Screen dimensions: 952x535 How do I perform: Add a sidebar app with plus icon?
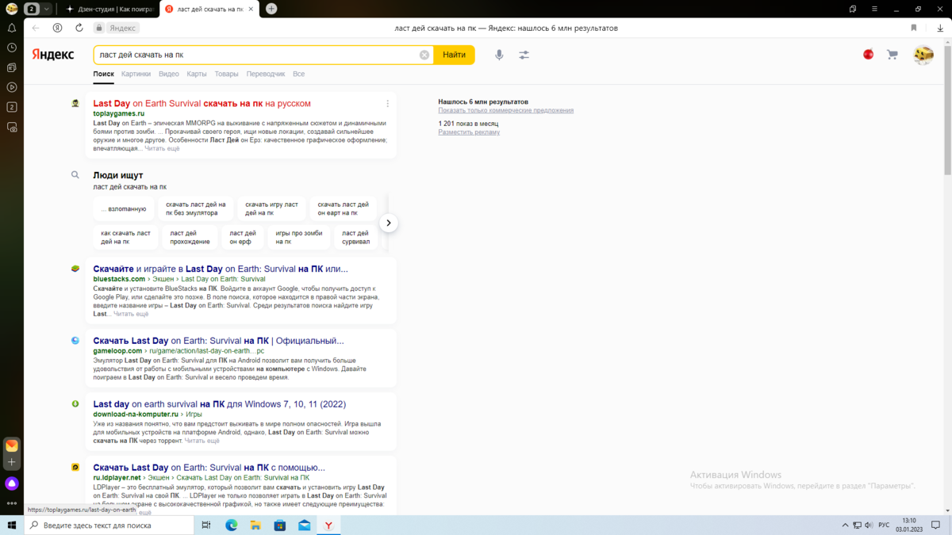pyautogui.click(x=12, y=461)
